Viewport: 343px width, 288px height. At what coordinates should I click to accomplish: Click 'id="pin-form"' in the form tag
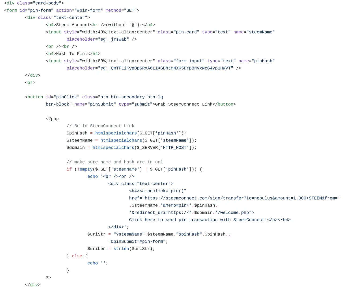click(x=36, y=10)
